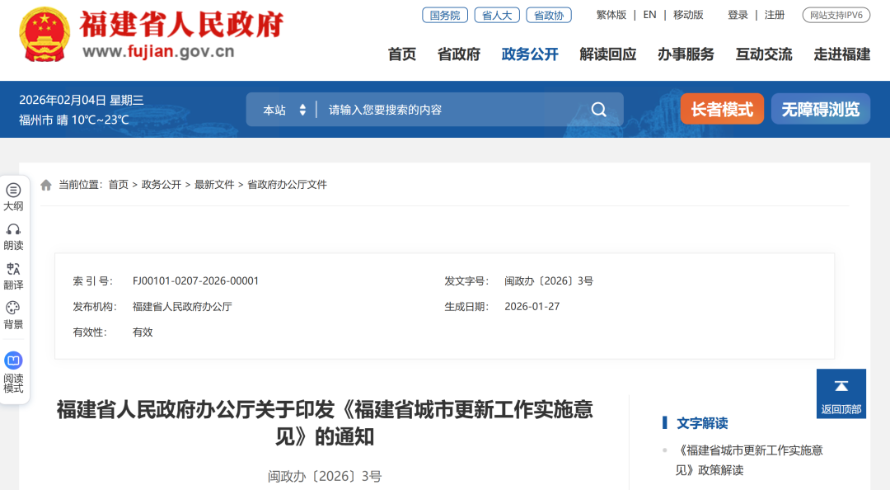Activate 长者模式 elder mode
Screen dimensions: 890x490
(x=721, y=108)
